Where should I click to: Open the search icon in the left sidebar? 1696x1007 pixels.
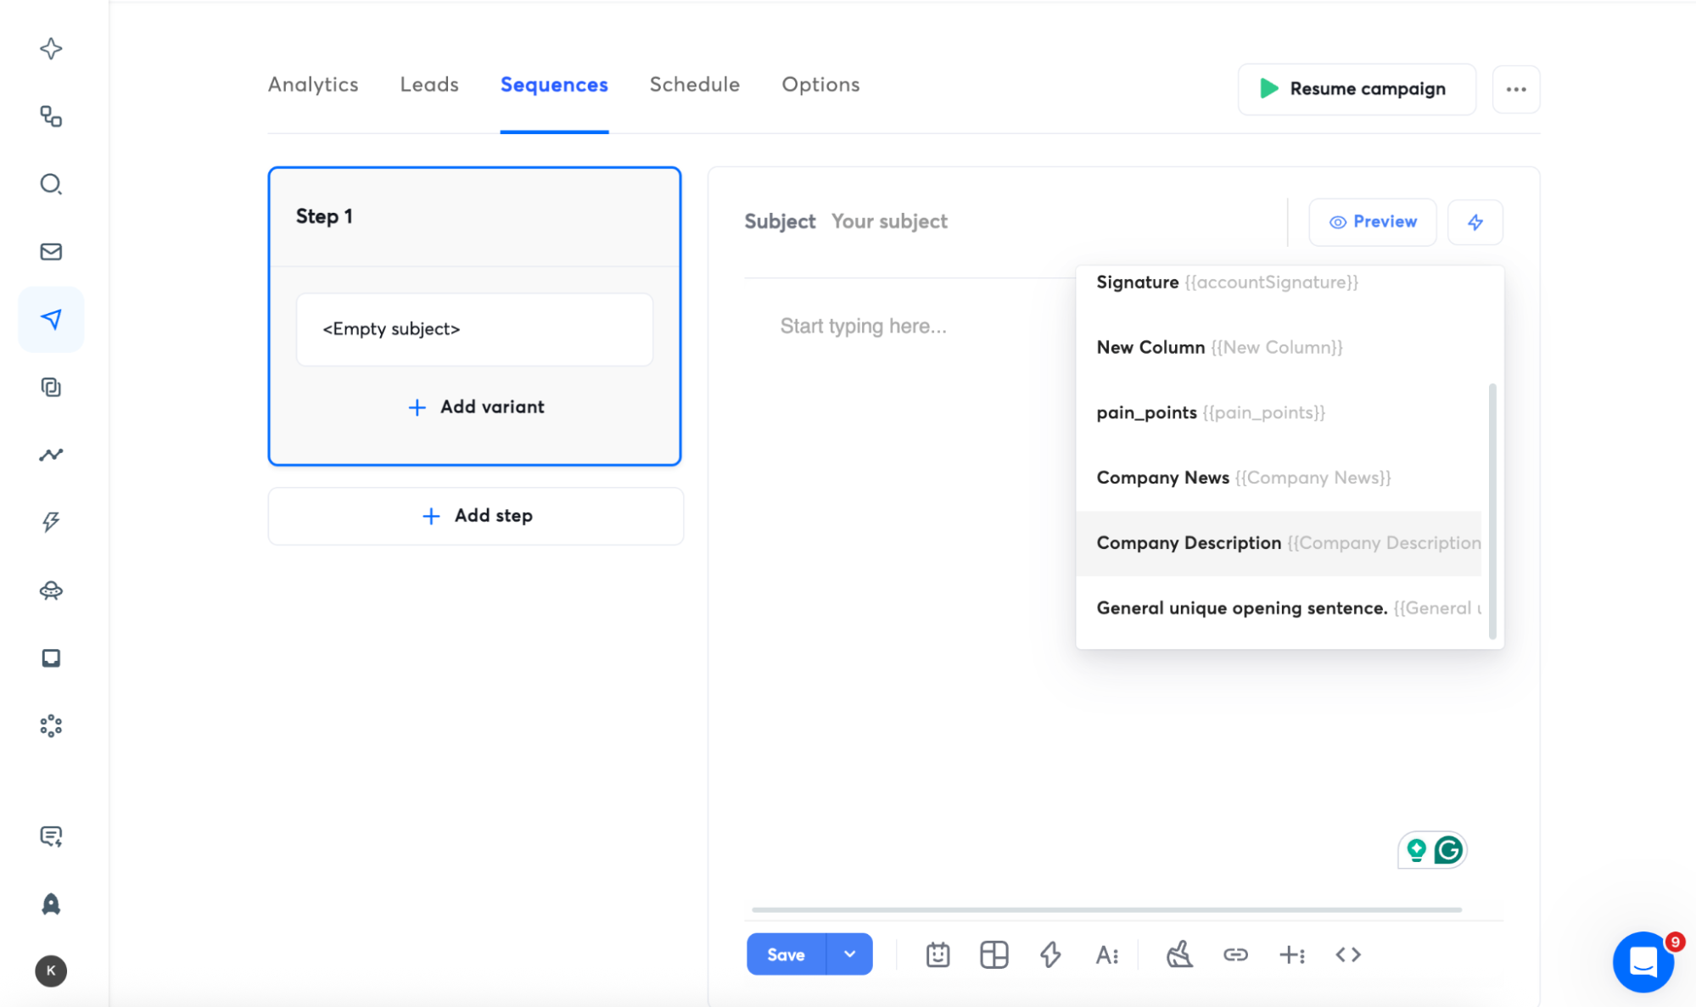click(x=51, y=184)
